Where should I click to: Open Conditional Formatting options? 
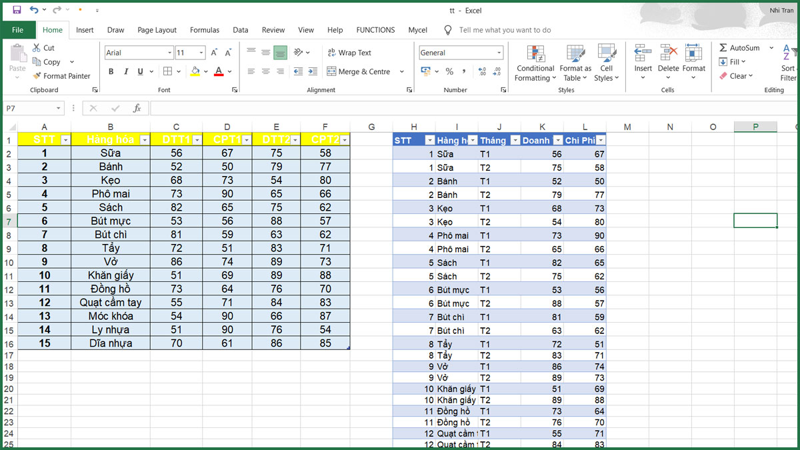(535, 63)
